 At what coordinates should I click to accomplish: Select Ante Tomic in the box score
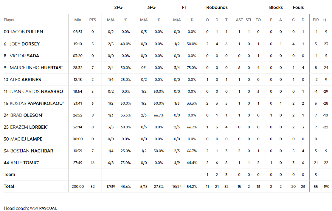pyautogui.click(x=25, y=163)
